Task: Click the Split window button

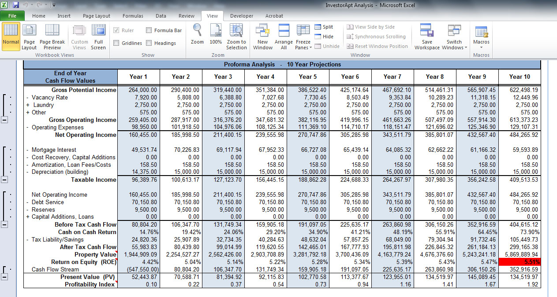Action: [324, 27]
